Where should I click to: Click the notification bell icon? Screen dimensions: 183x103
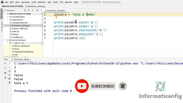123,86
